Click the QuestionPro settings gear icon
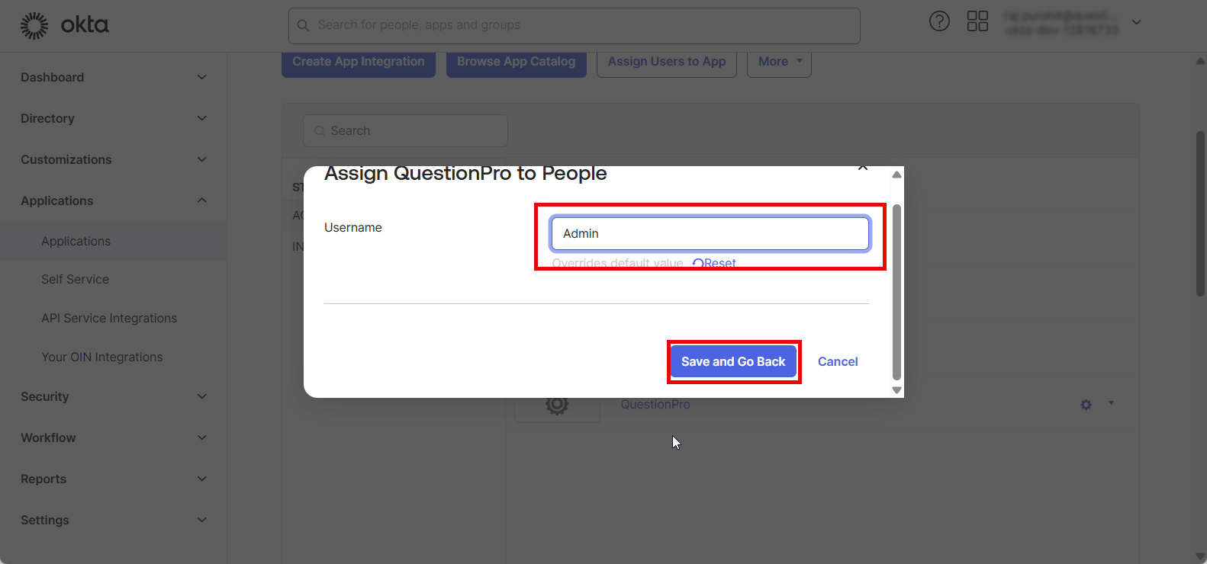1207x564 pixels. pyautogui.click(x=1086, y=405)
